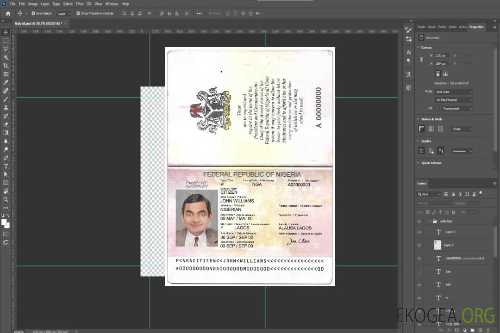The width and height of the screenshot is (500, 333).
Task: Open the layer filter Kind dropdown
Action: click(429, 194)
